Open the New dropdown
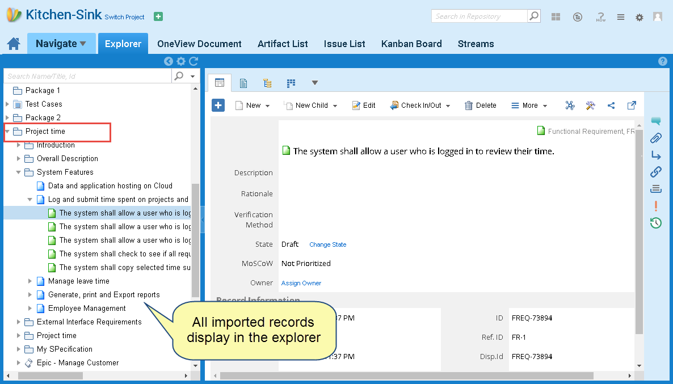 tap(253, 105)
